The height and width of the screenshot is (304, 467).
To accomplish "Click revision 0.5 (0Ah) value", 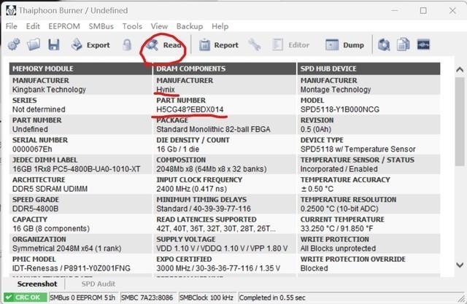I will click(x=316, y=129).
